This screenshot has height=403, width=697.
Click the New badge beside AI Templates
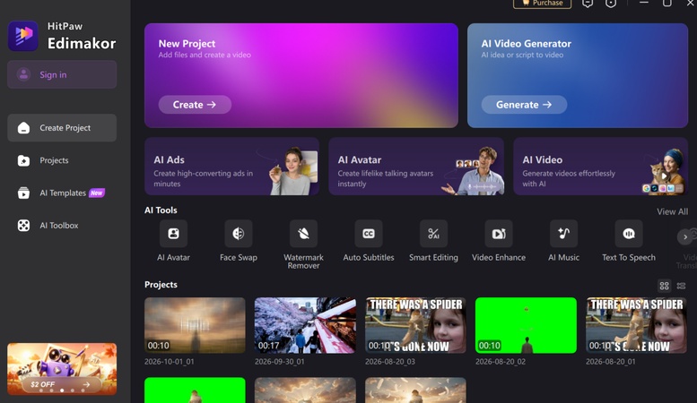[x=97, y=193]
